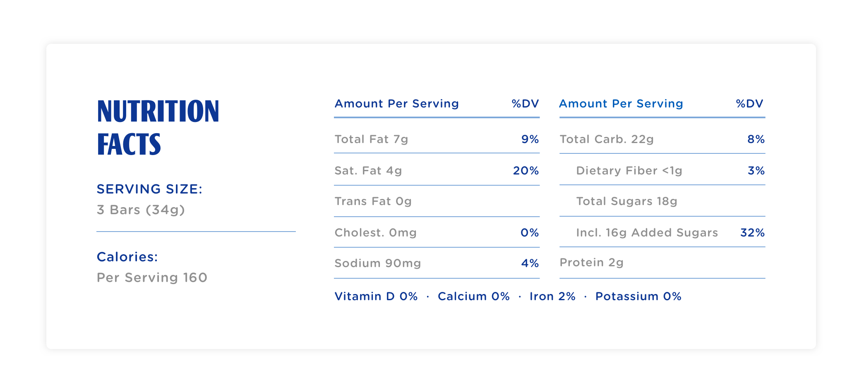Click the 32% added sugars daily value

click(x=752, y=233)
